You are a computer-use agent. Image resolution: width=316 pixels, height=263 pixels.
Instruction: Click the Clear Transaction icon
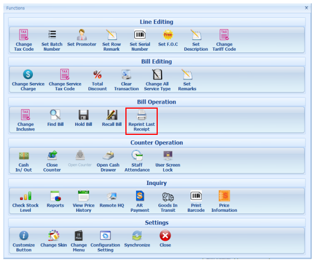[127, 75]
